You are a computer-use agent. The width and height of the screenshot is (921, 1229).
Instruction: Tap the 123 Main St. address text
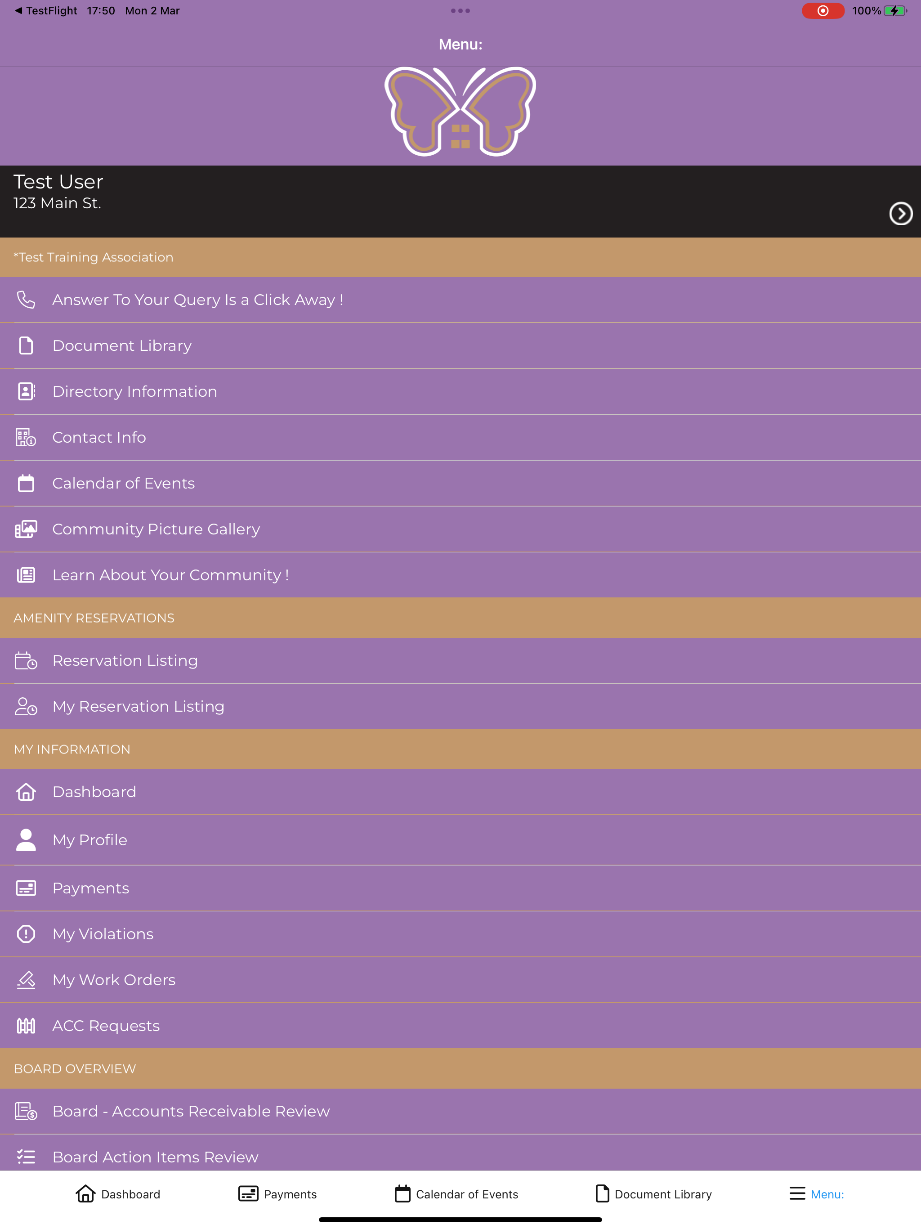click(x=57, y=203)
